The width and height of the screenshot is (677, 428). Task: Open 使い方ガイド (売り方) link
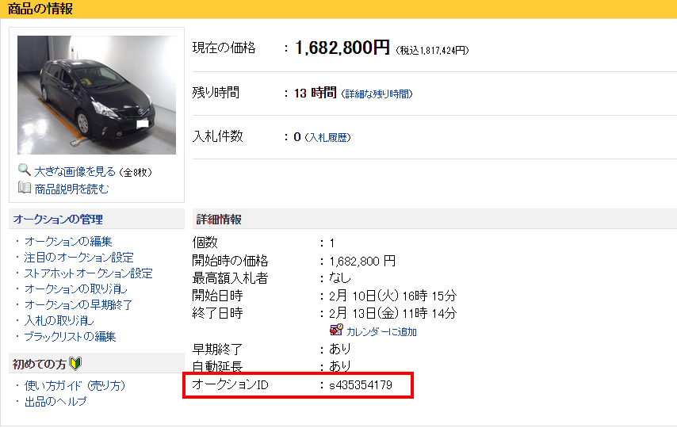[75, 385]
